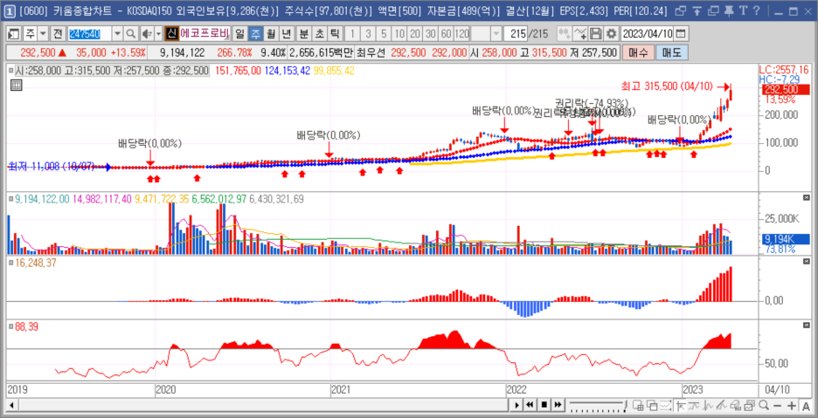Switch to tick 틱 period

tap(335, 34)
